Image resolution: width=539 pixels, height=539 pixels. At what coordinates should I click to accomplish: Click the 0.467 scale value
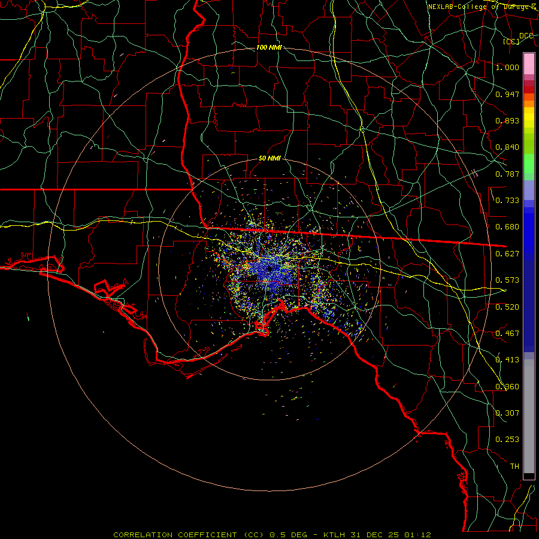click(x=507, y=334)
